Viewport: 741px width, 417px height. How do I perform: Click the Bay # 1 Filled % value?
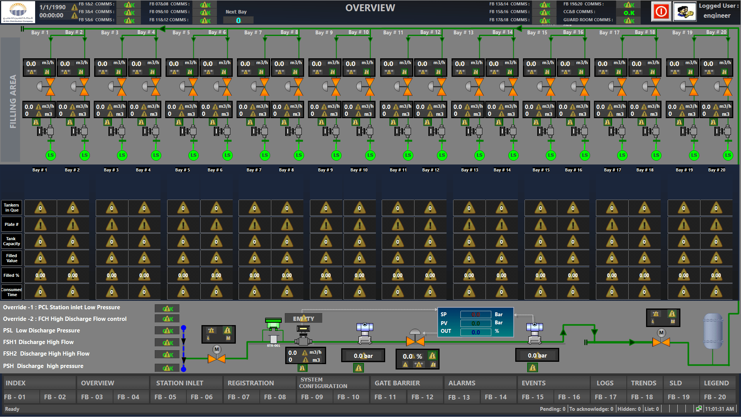pyautogui.click(x=41, y=275)
